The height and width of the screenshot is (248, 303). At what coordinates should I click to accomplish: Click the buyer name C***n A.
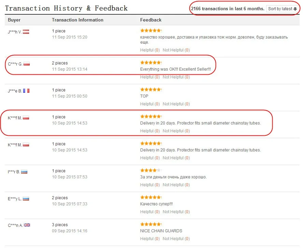point(15,225)
